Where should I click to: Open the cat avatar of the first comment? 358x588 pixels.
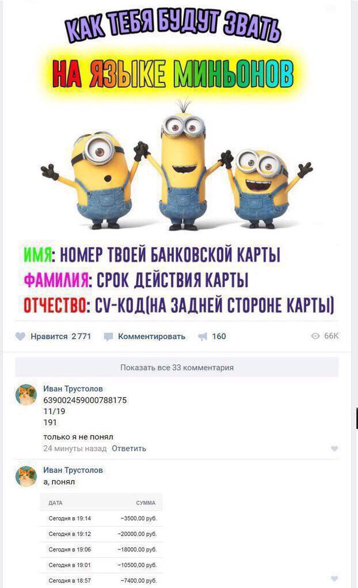click(x=26, y=394)
